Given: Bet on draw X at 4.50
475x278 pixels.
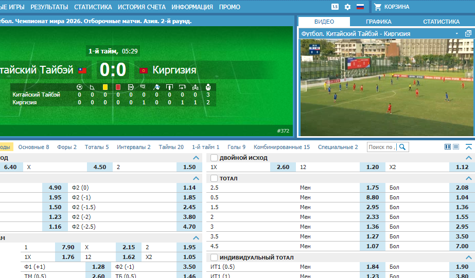Looking at the screenshot, I should tap(100, 167).
